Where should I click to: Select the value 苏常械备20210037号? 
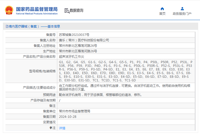pos(74,35)
